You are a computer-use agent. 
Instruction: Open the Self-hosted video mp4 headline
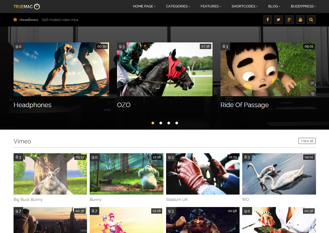[x=60, y=20]
